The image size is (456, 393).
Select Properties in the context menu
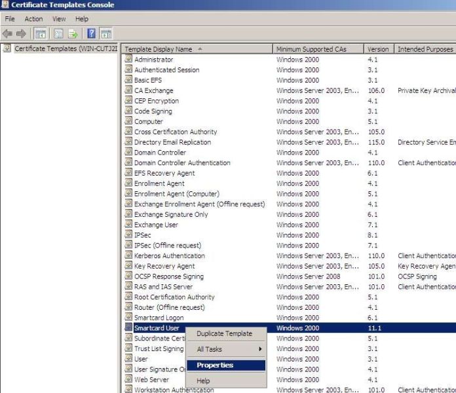coord(226,365)
